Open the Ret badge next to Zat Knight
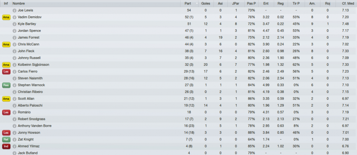Screen dimensions: 357x155 click(6, 140)
